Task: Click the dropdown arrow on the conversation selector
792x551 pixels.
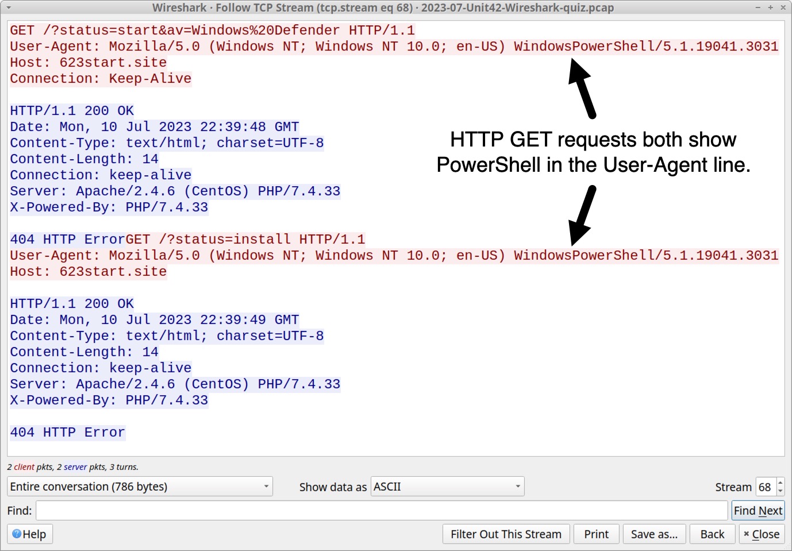Action: pos(266,487)
